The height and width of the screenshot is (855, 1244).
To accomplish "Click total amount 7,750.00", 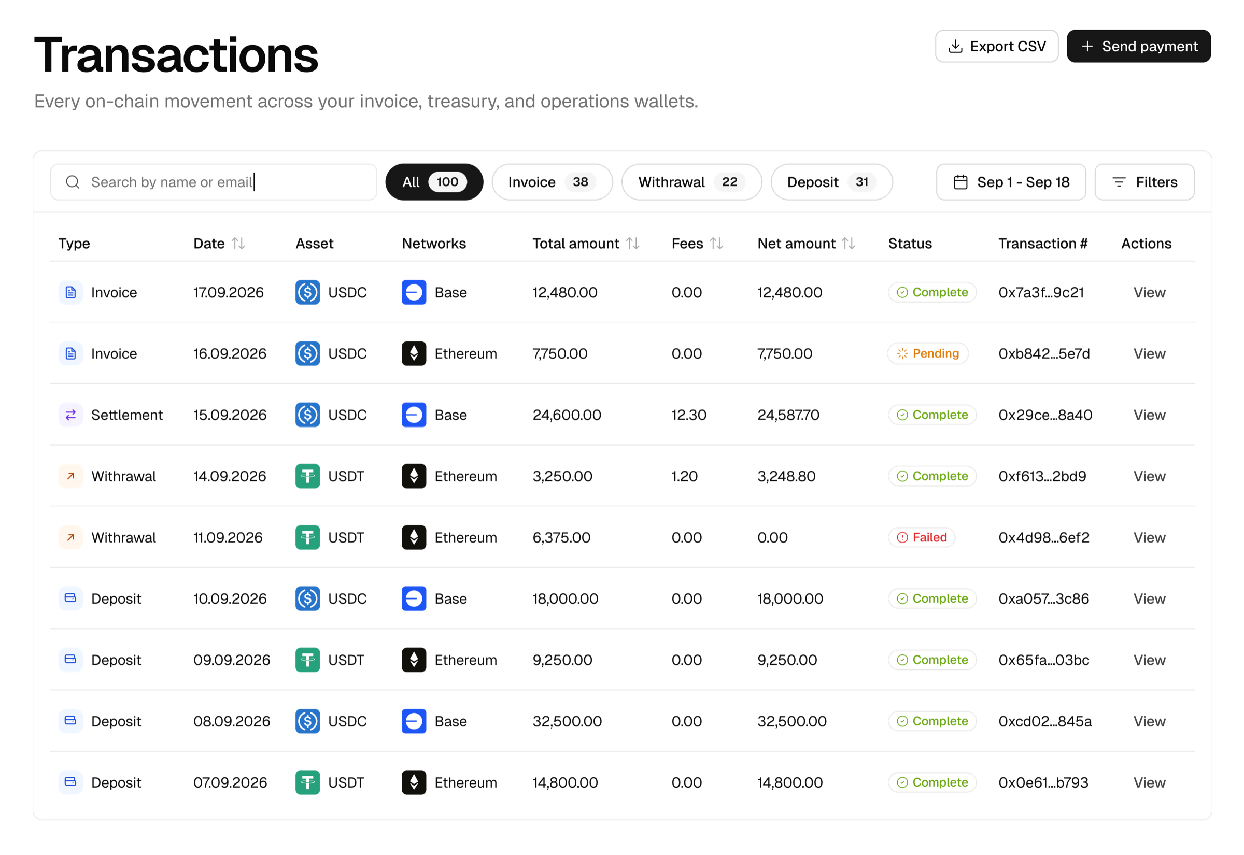I will click(560, 353).
